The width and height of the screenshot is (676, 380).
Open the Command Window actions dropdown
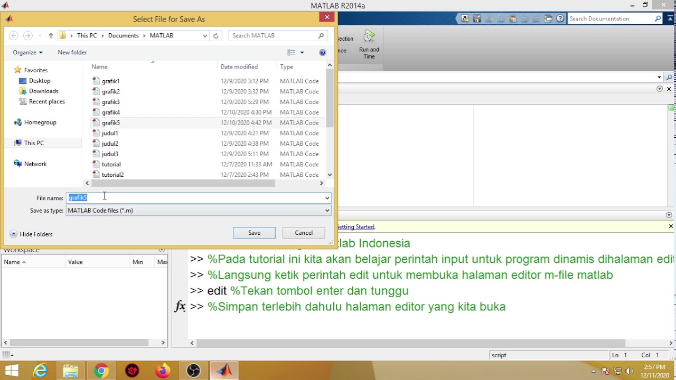(669, 215)
